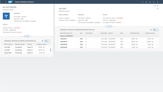
Task: Export Material Document Item table to spreadsheet
Action: 154,30
